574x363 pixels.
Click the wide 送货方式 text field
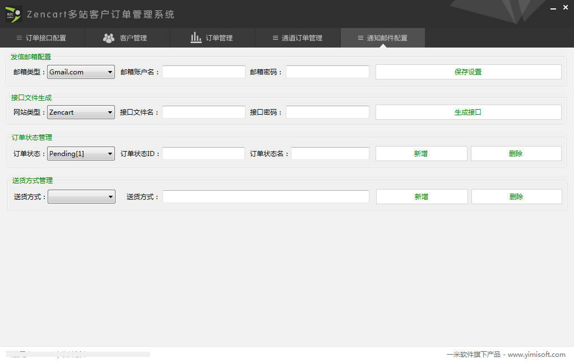tap(266, 196)
